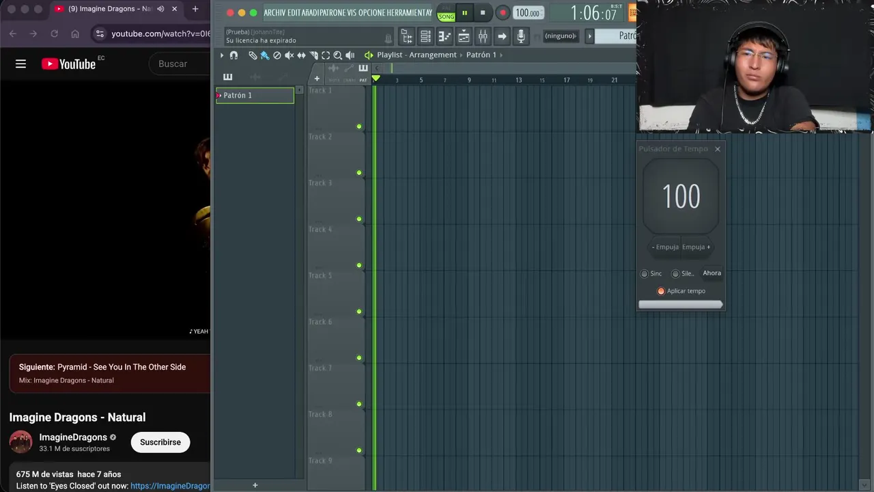The image size is (874, 492).
Task: Mute Track 5 green toggle
Action: 359,312
